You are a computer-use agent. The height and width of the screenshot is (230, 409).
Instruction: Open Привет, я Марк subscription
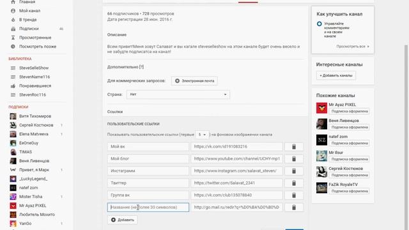tap(34, 170)
